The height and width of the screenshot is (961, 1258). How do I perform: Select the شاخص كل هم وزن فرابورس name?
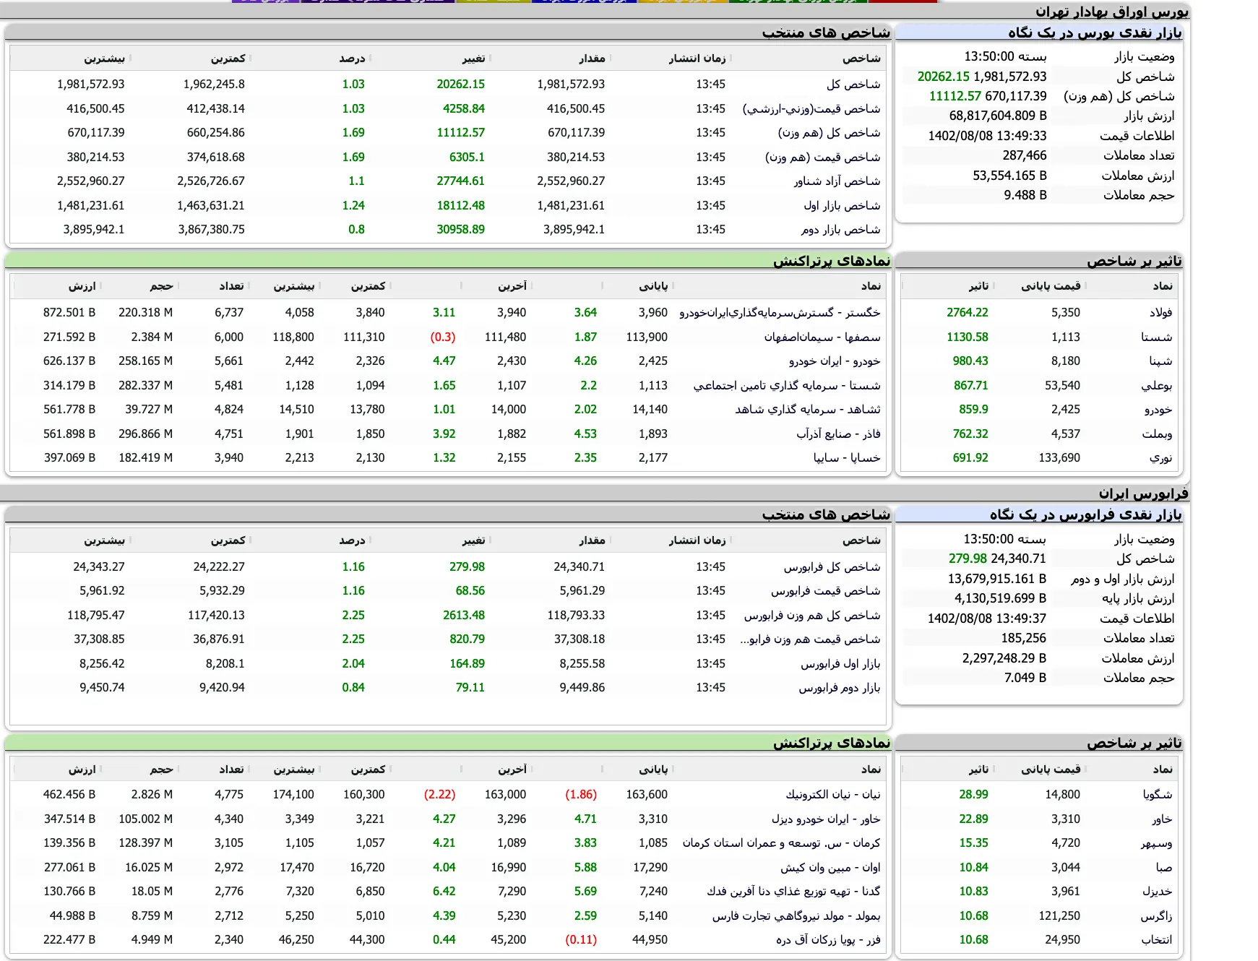pyautogui.click(x=812, y=616)
